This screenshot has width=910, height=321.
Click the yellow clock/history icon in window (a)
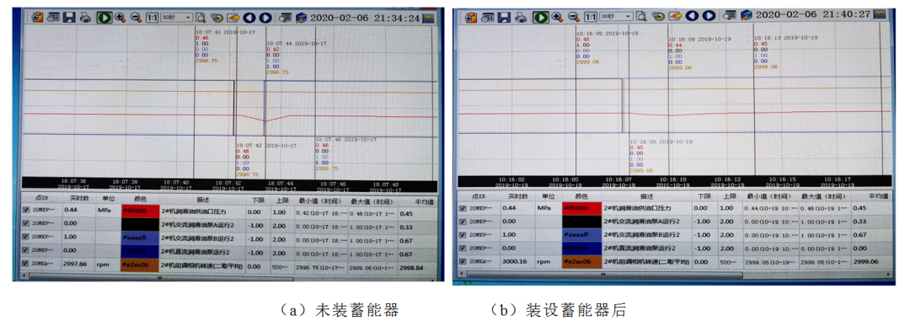(217, 18)
